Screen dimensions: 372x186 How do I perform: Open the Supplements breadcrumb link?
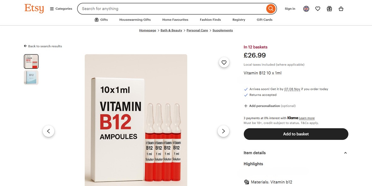coord(222,30)
